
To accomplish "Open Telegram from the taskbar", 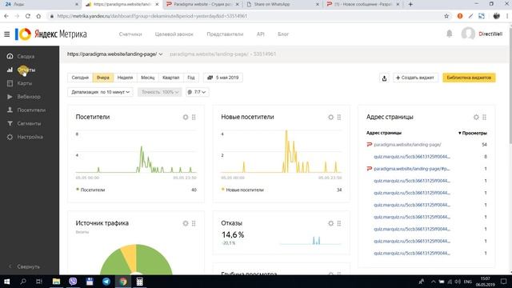I will click(x=106, y=282).
